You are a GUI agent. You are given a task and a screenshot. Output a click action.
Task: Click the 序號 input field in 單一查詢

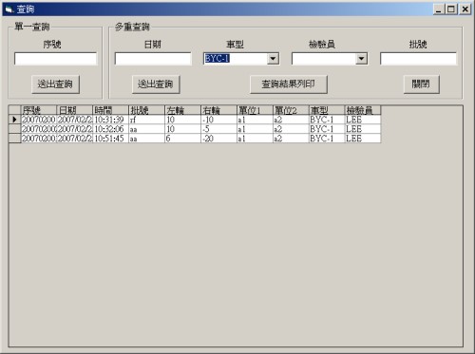pyautogui.click(x=55, y=59)
